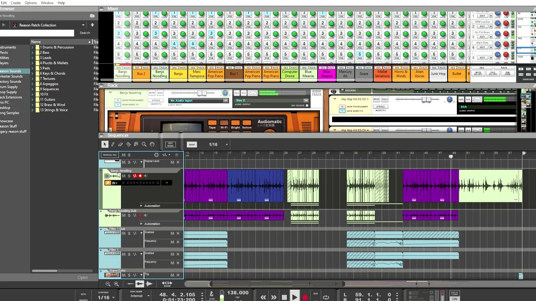Click the fast forward transport button
Screen dimensions: 536x301
click(273, 297)
